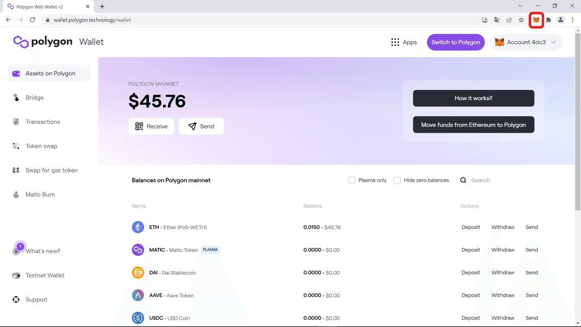Click the browser forward arrow
This screenshot has width=581, height=327.
tap(20, 20)
